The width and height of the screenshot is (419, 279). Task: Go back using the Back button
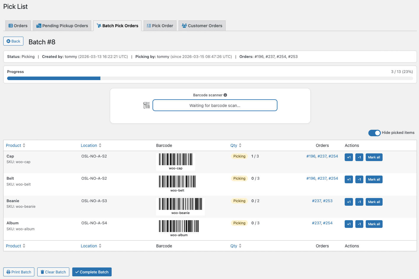13,41
